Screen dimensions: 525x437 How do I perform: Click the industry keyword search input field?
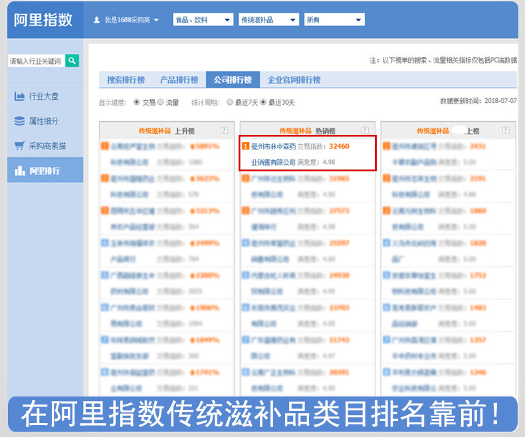(36, 61)
